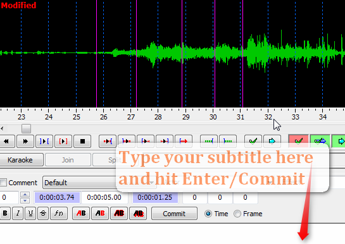
Task: Click the duration field 0:00:01.25
Action: coord(155,197)
